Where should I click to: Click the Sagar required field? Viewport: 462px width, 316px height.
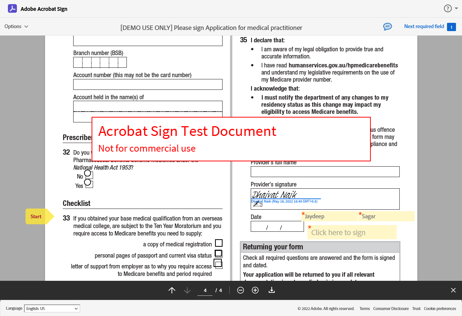pyautogui.click(x=387, y=216)
